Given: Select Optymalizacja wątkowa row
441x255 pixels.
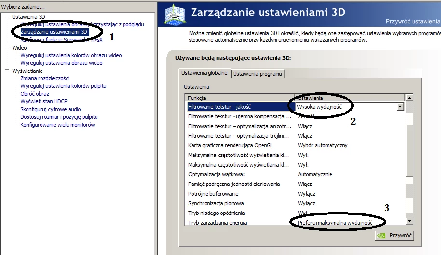Looking at the screenshot, I should click(295, 174).
